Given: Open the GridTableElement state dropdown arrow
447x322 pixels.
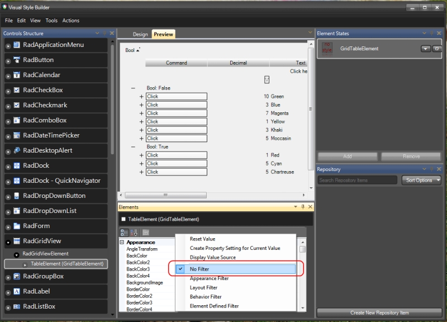Looking at the screenshot, I should coord(425,49).
